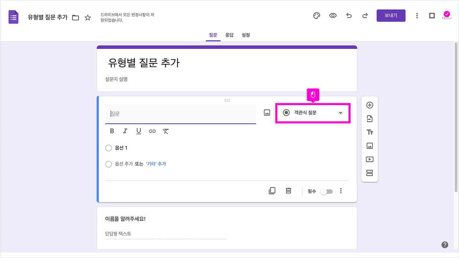
Task: Undo the last change
Action: tap(349, 15)
